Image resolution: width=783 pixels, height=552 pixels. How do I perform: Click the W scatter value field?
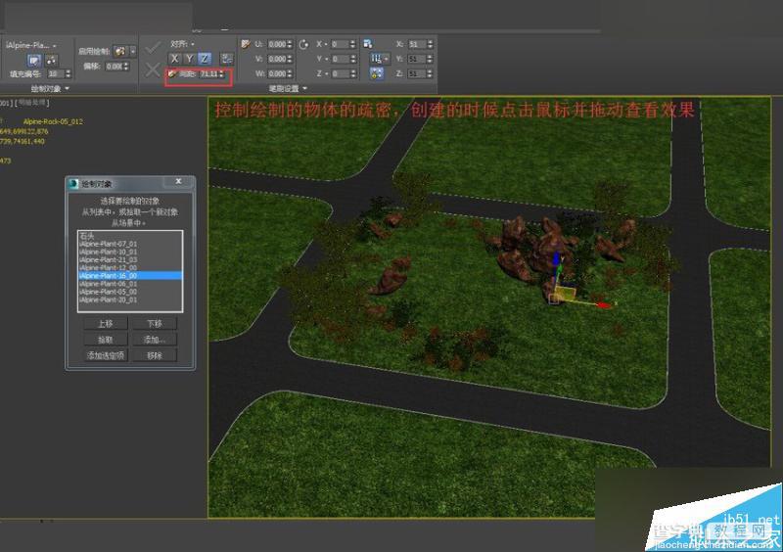pyautogui.click(x=277, y=73)
